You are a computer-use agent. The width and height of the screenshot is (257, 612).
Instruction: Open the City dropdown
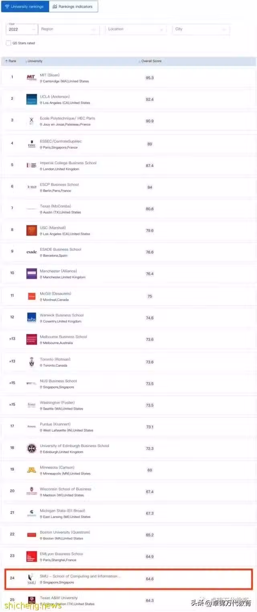pos(202,29)
